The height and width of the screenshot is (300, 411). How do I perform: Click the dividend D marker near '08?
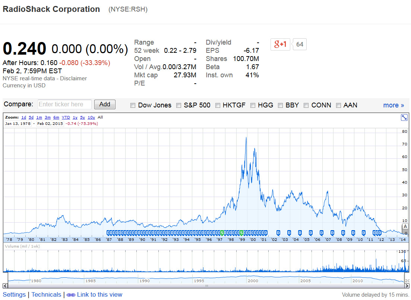(343, 232)
